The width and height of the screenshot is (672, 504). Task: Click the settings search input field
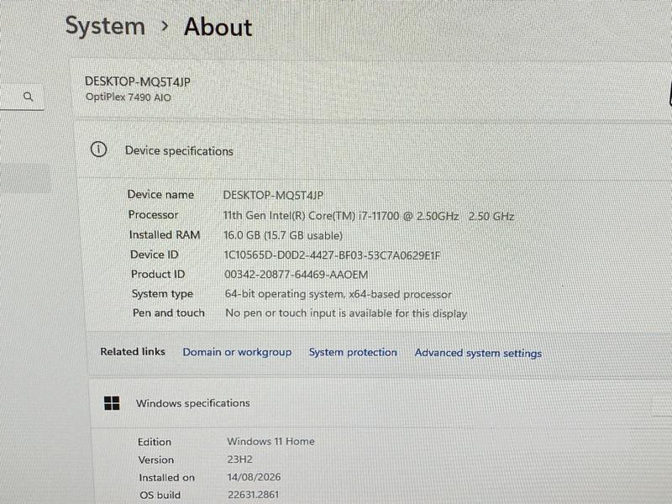pos(22,97)
